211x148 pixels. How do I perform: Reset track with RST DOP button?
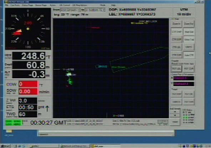188,69
